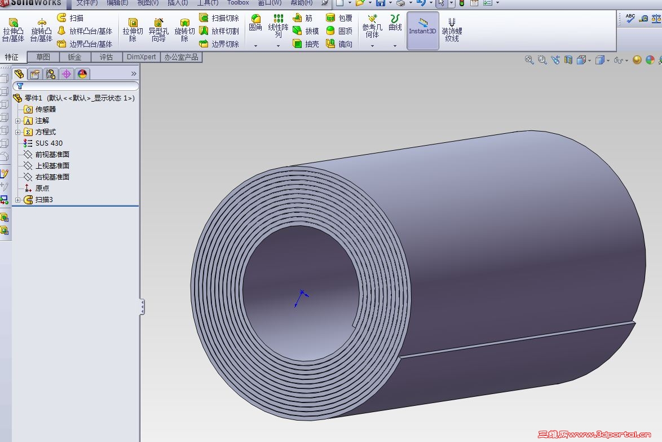
Task: Open the Curves (曲线) tool
Action: point(395,23)
